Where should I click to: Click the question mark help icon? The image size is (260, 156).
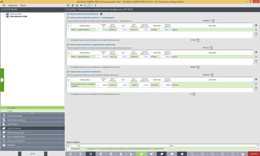tap(95, 6)
